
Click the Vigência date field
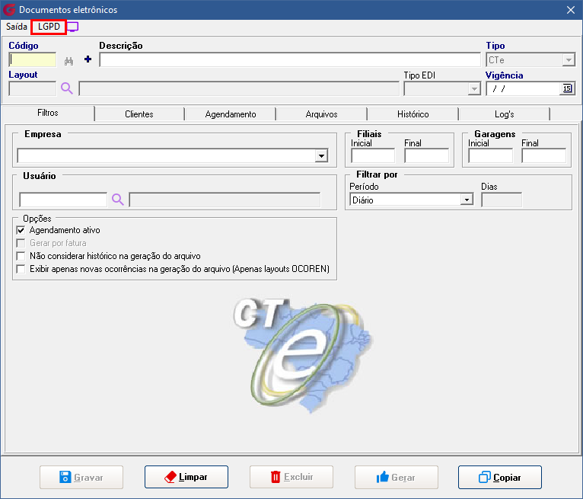[524, 88]
